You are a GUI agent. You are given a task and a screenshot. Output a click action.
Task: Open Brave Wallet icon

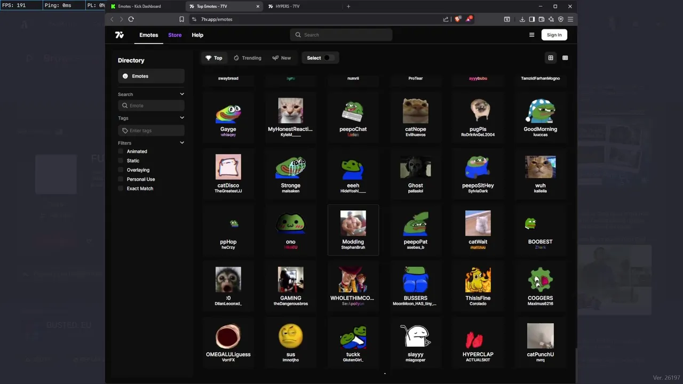point(541,19)
